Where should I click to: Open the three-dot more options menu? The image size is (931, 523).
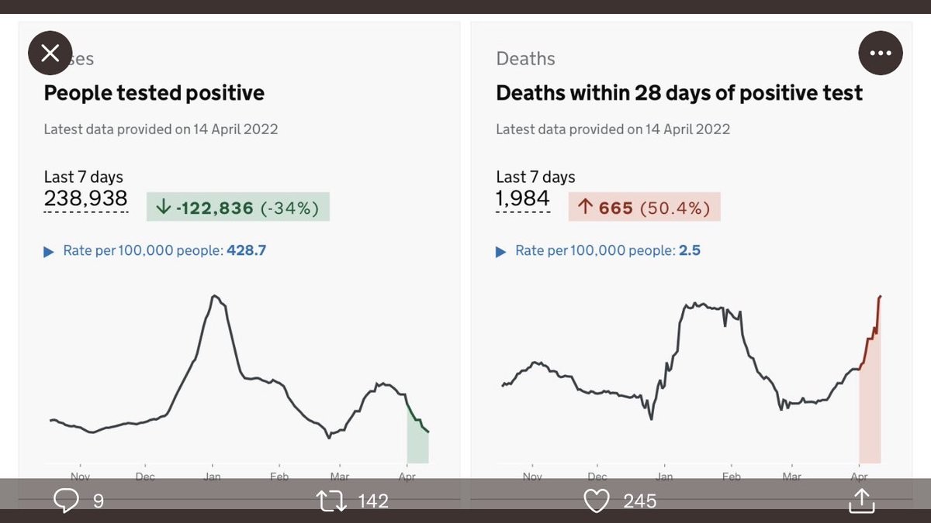pyautogui.click(x=881, y=53)
